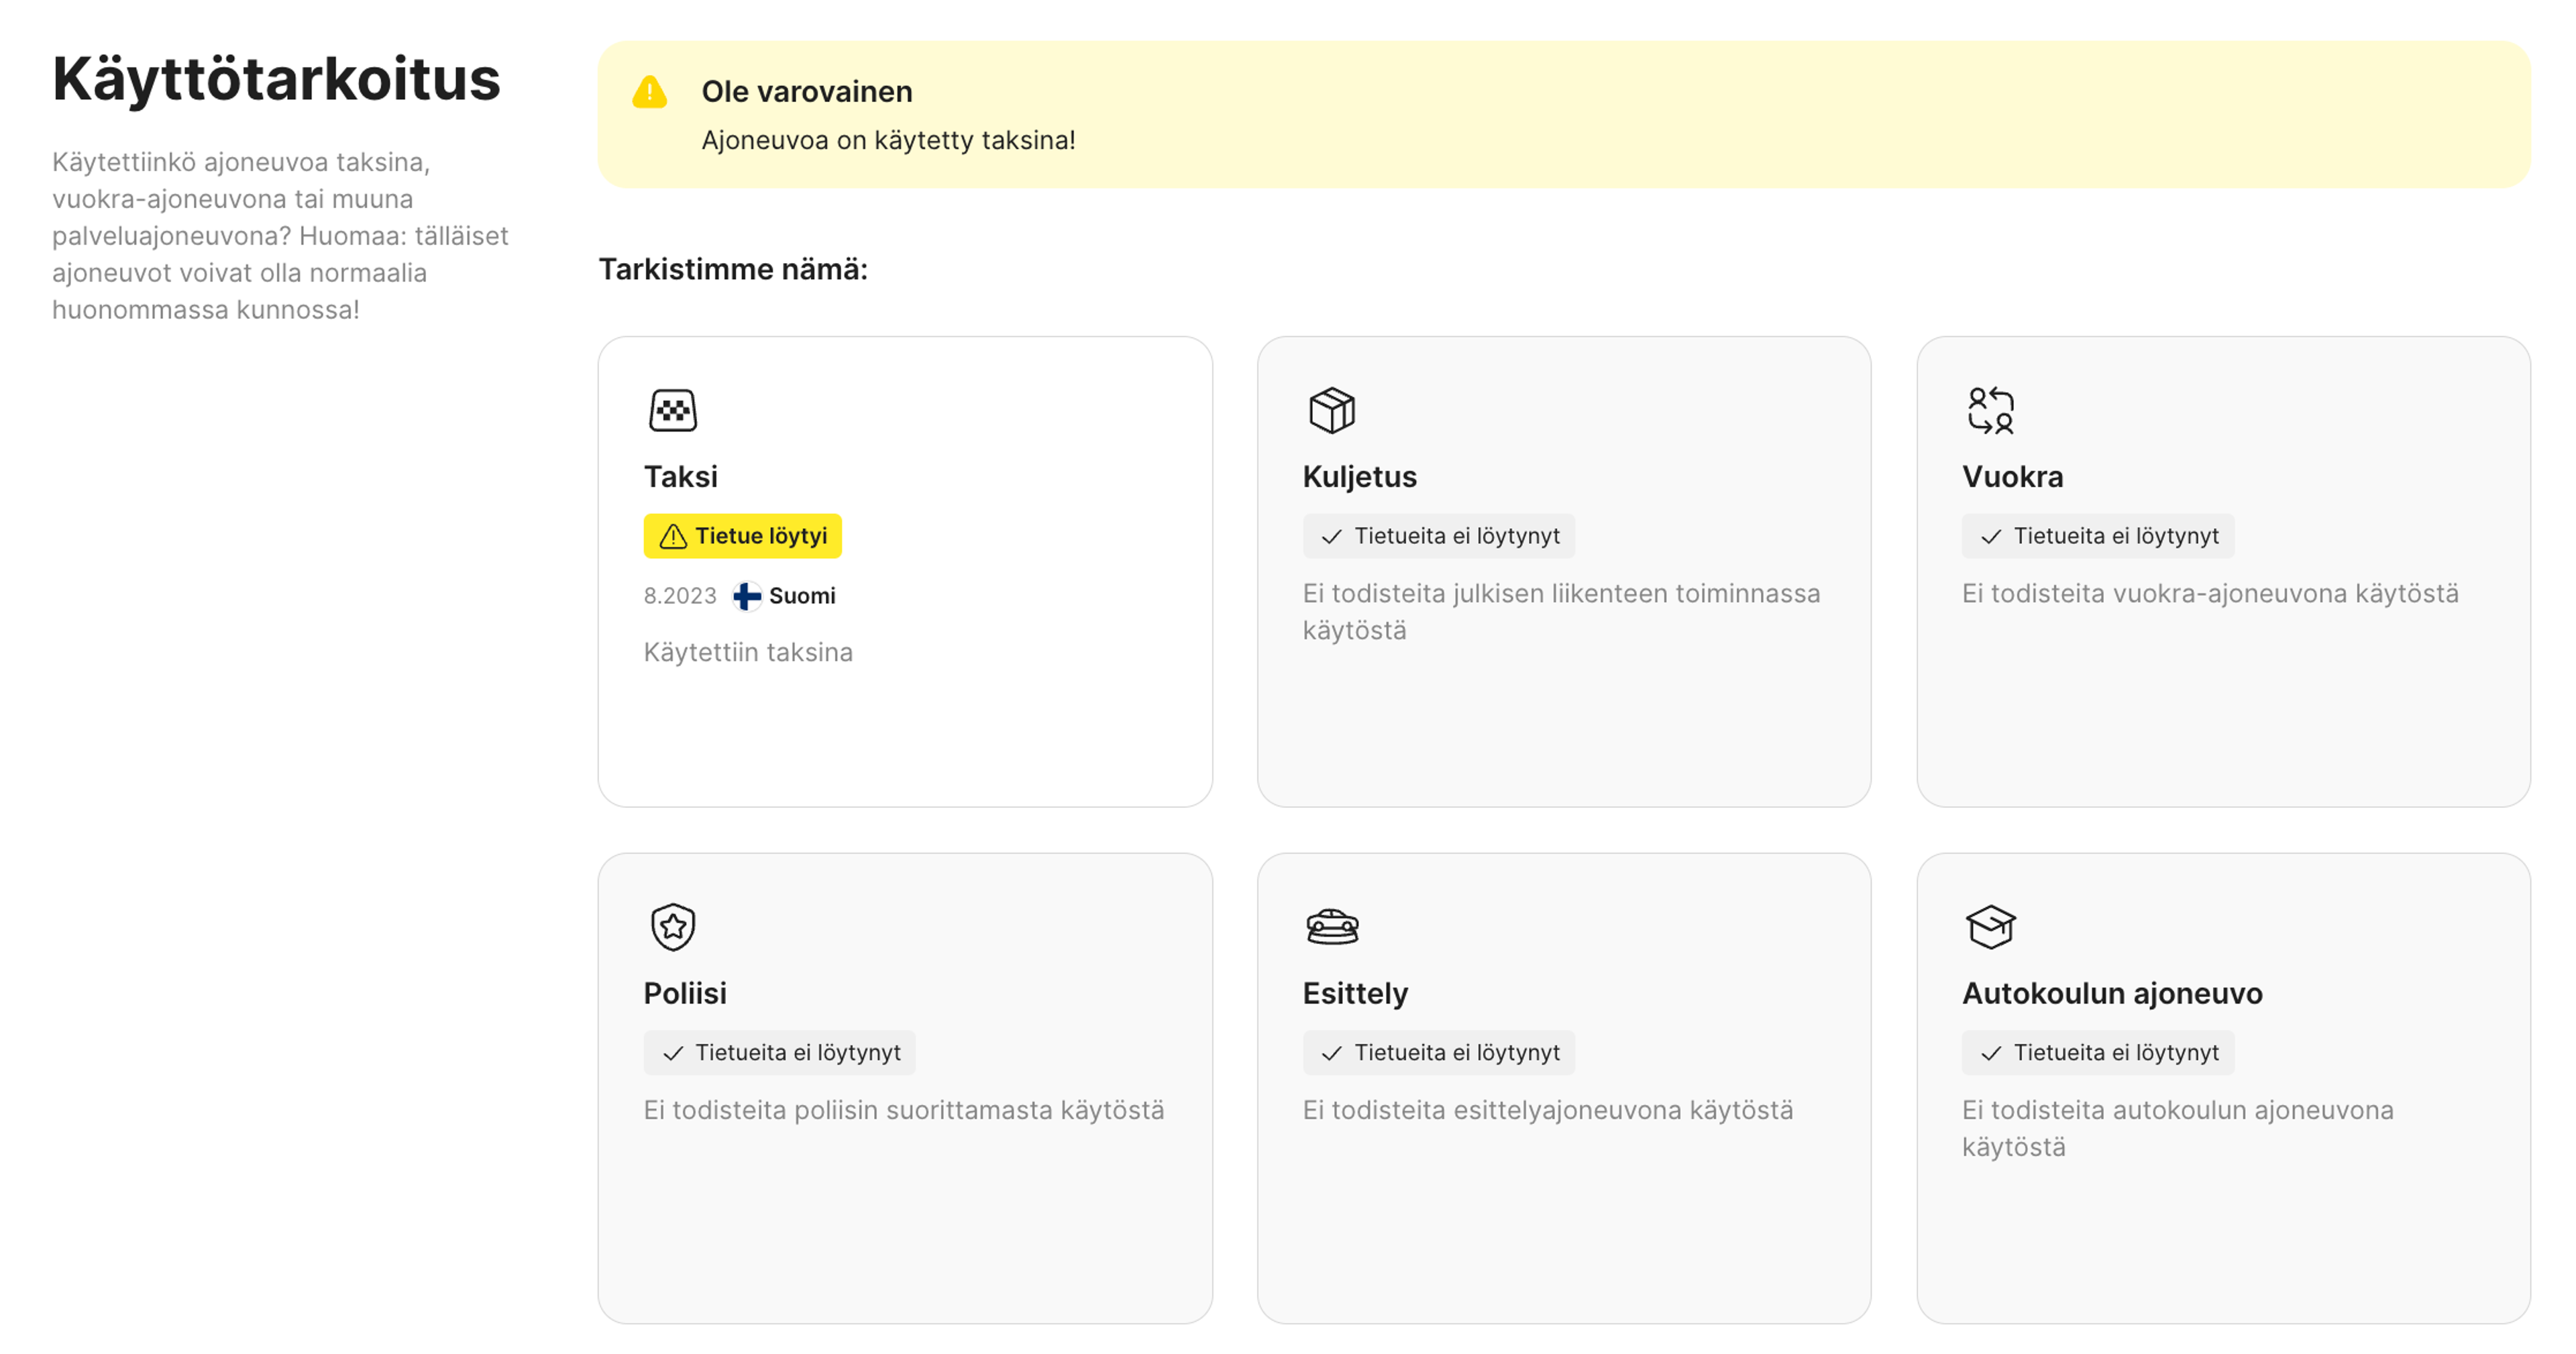Click the Finnish flag icon
2576x1354 pixels.
[x=746, y=596]
